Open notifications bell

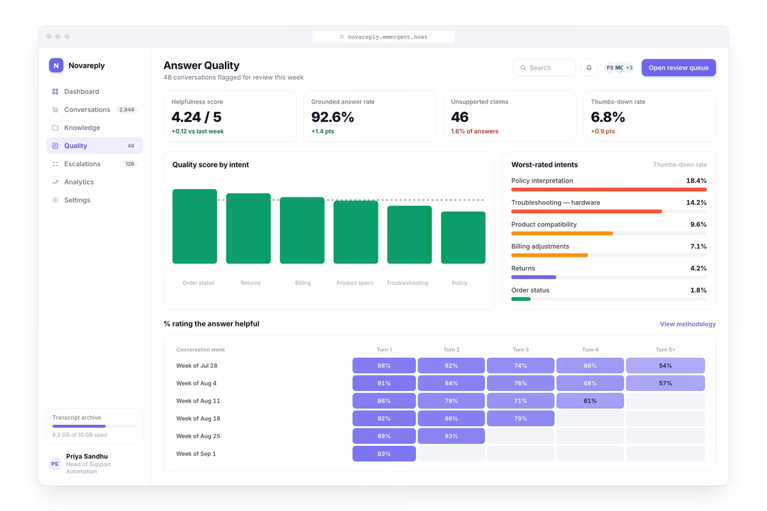pos(589,68)
